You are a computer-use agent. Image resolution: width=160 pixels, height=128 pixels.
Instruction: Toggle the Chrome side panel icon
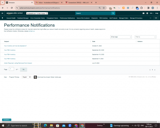148,8
